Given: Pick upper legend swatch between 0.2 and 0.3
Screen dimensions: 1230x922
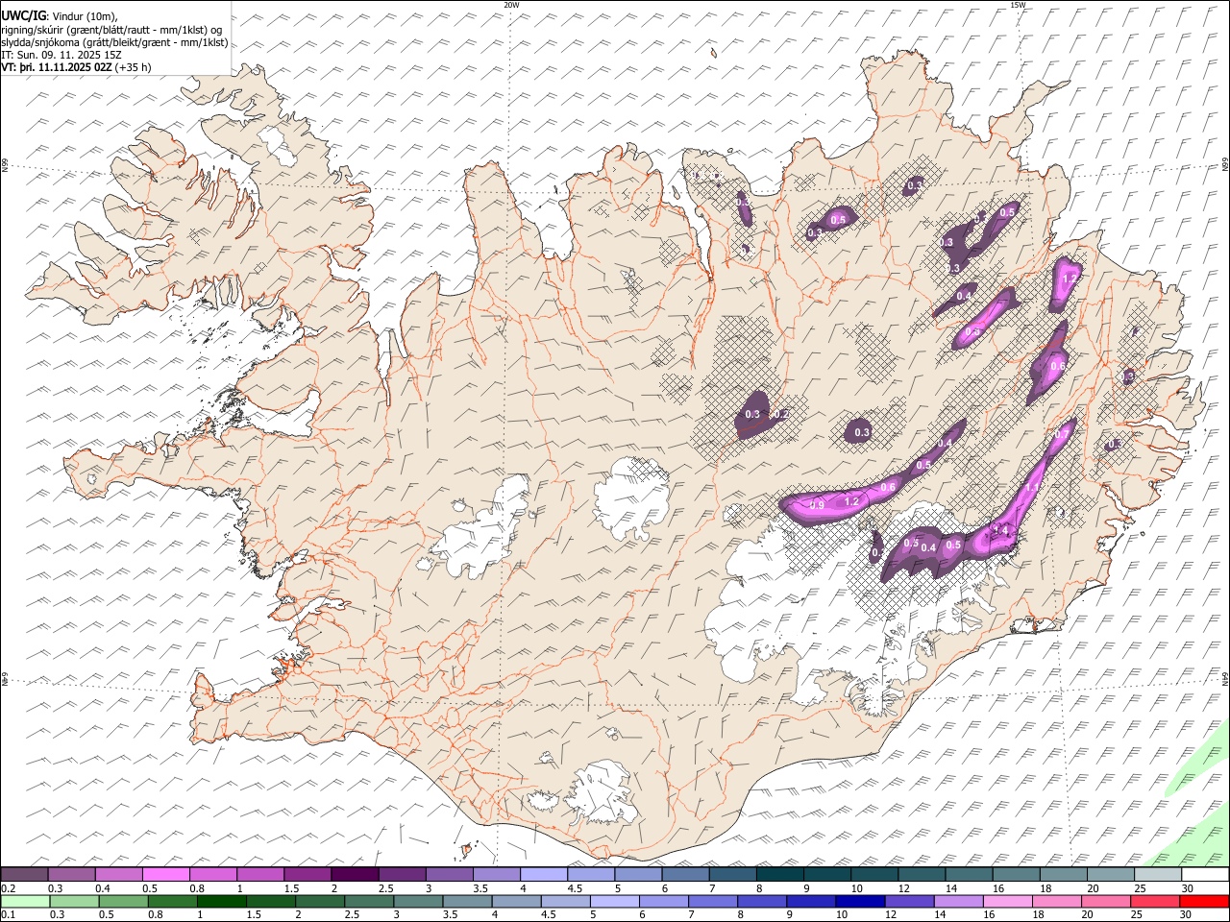Looking at the screenshot, I should coord(24,875).
